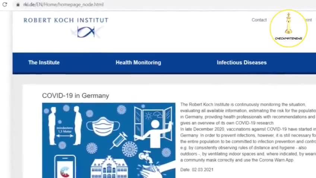Click the Robert Koch Institut logo

click(66, 27)
